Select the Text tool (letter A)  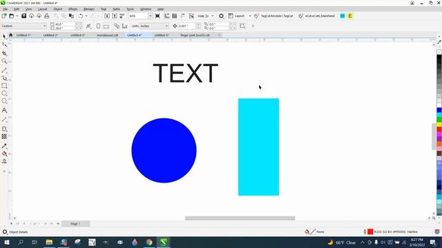(4, 110)
